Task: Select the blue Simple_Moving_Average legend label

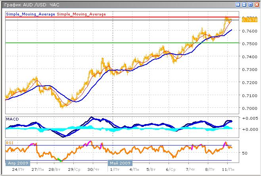Action: 31,14
